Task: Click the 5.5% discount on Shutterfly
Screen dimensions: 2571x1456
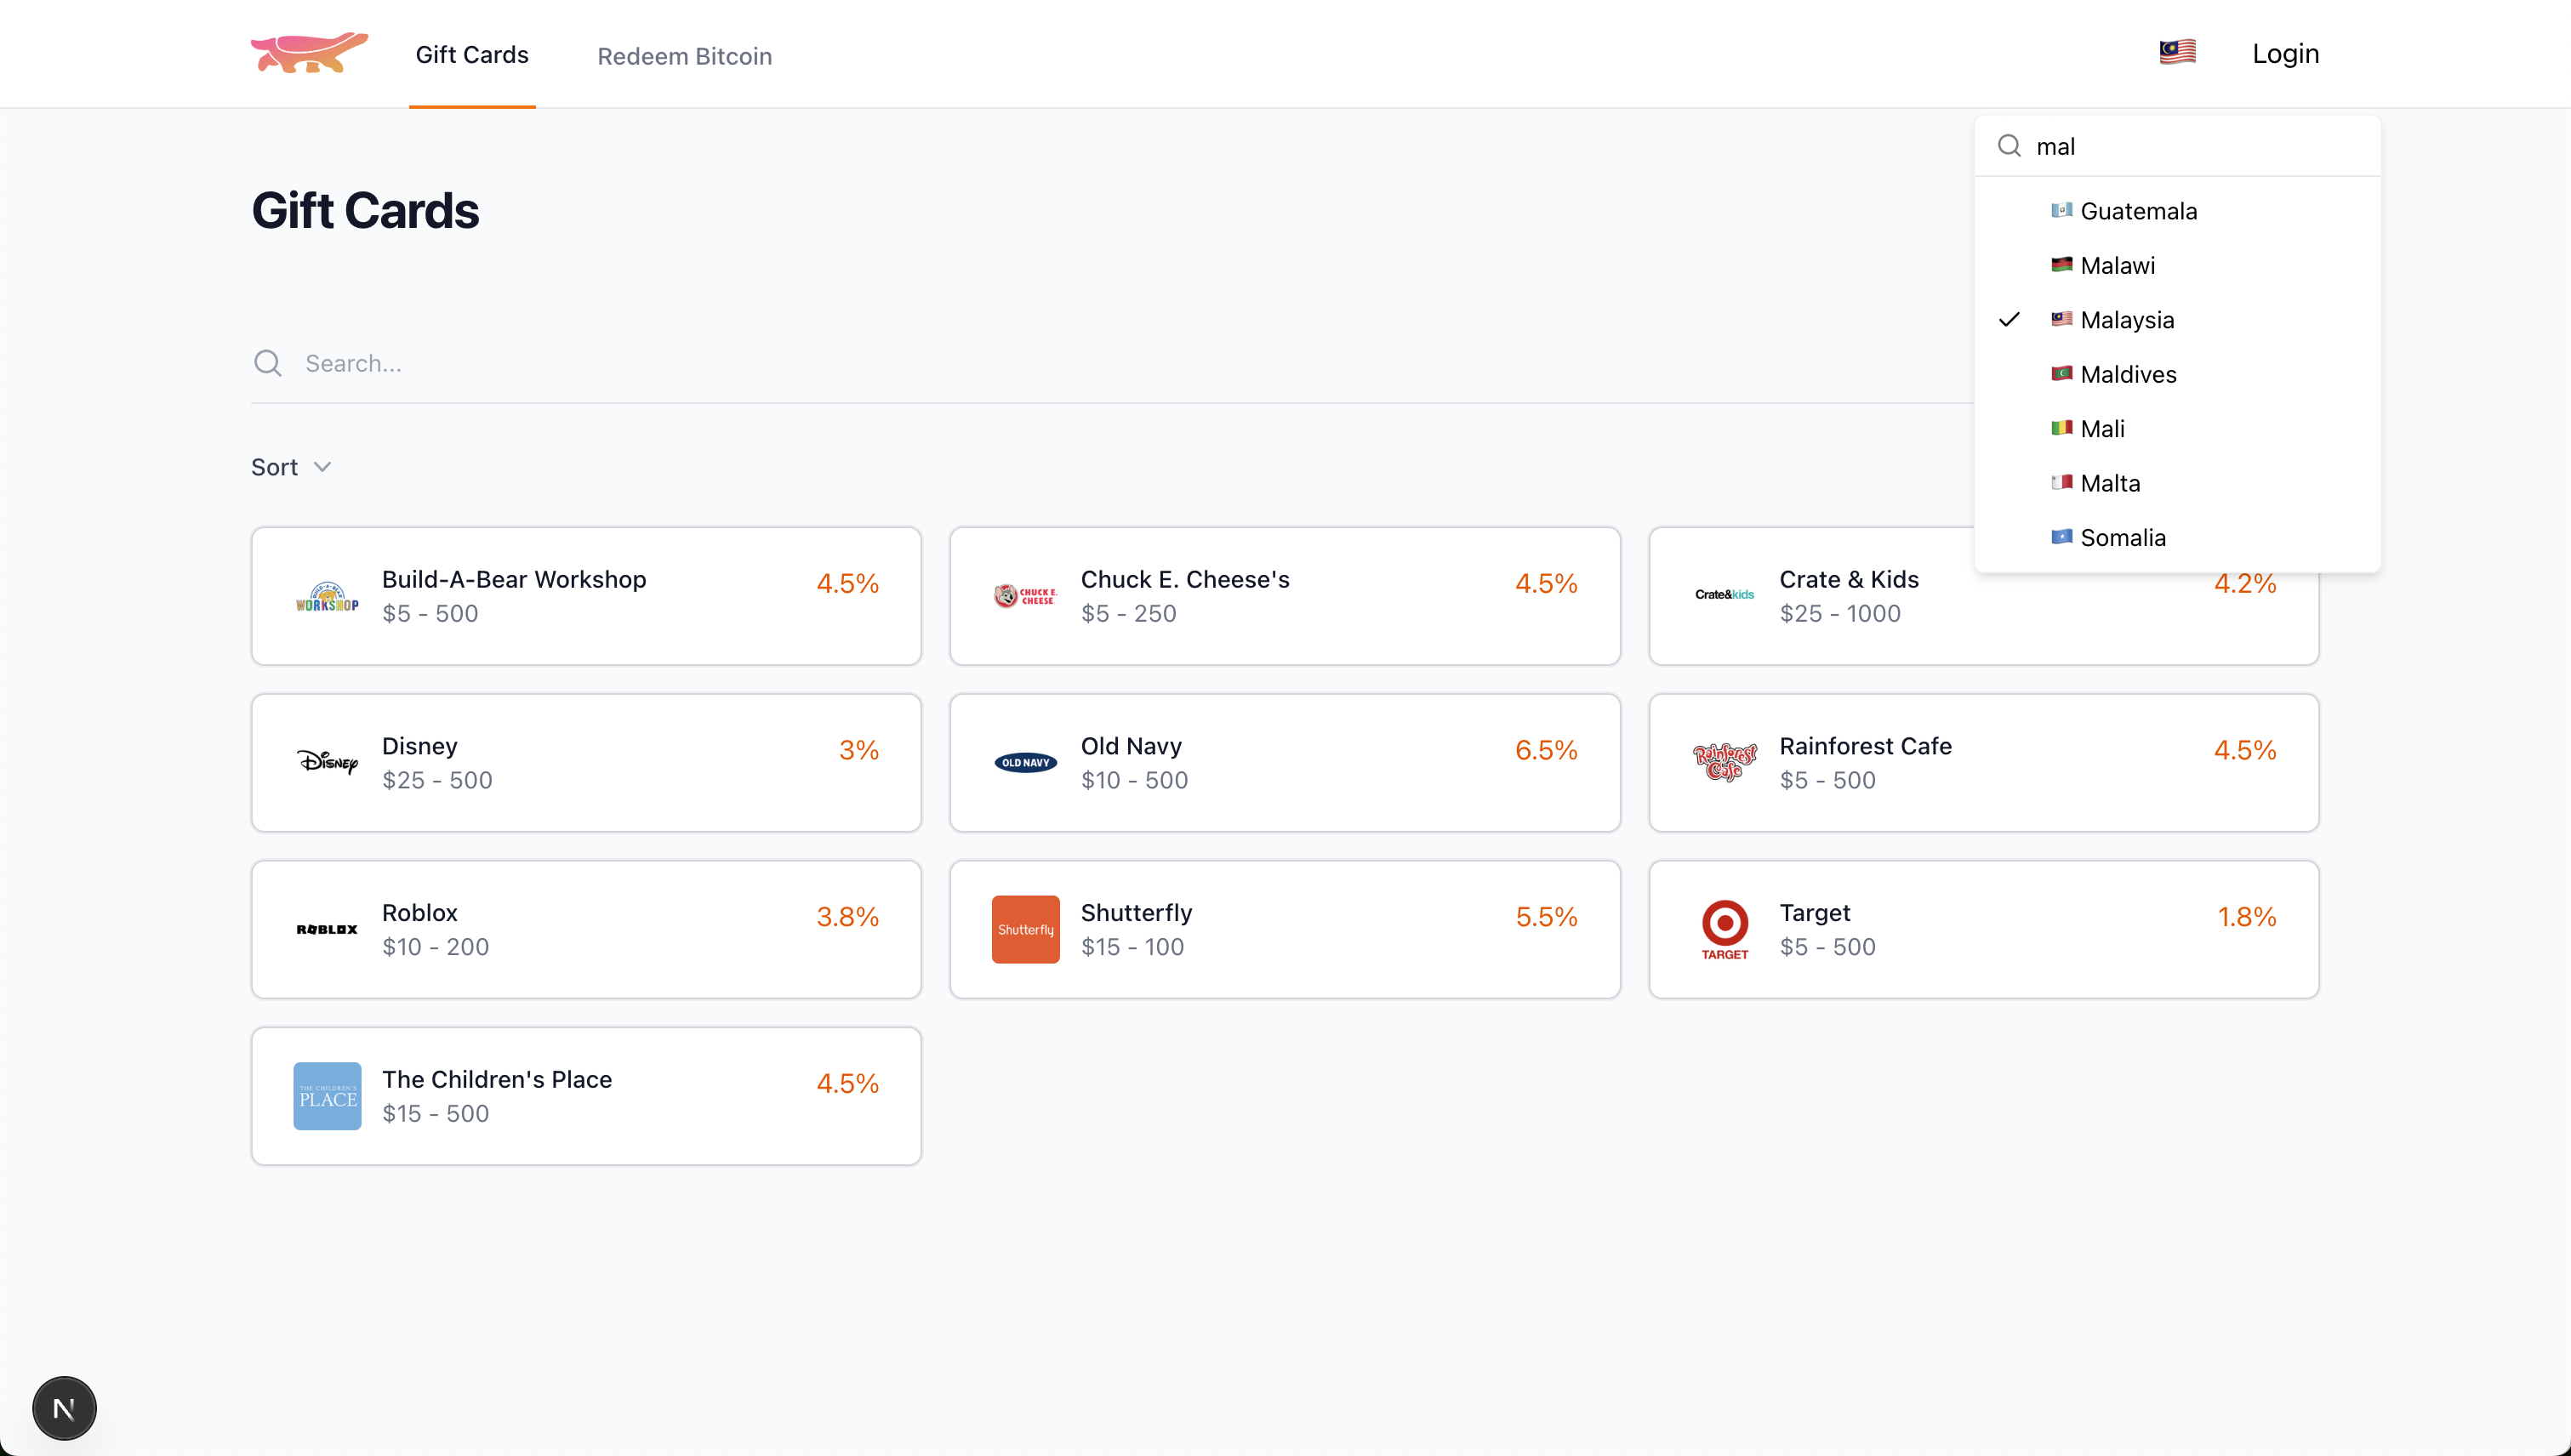Action: click(x=1547, y=917)
